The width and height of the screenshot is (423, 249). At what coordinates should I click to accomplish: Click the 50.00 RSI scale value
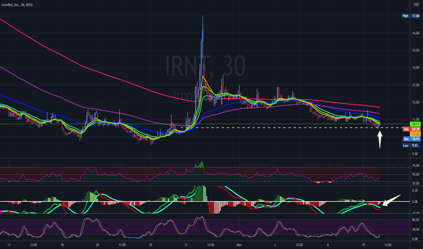coord(416,174)
